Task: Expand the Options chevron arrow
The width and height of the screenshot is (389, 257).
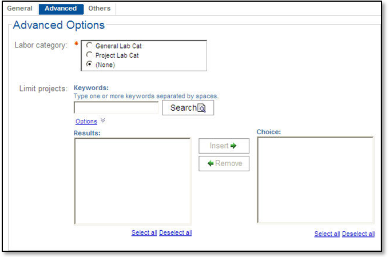Action: tap(103, 121)
